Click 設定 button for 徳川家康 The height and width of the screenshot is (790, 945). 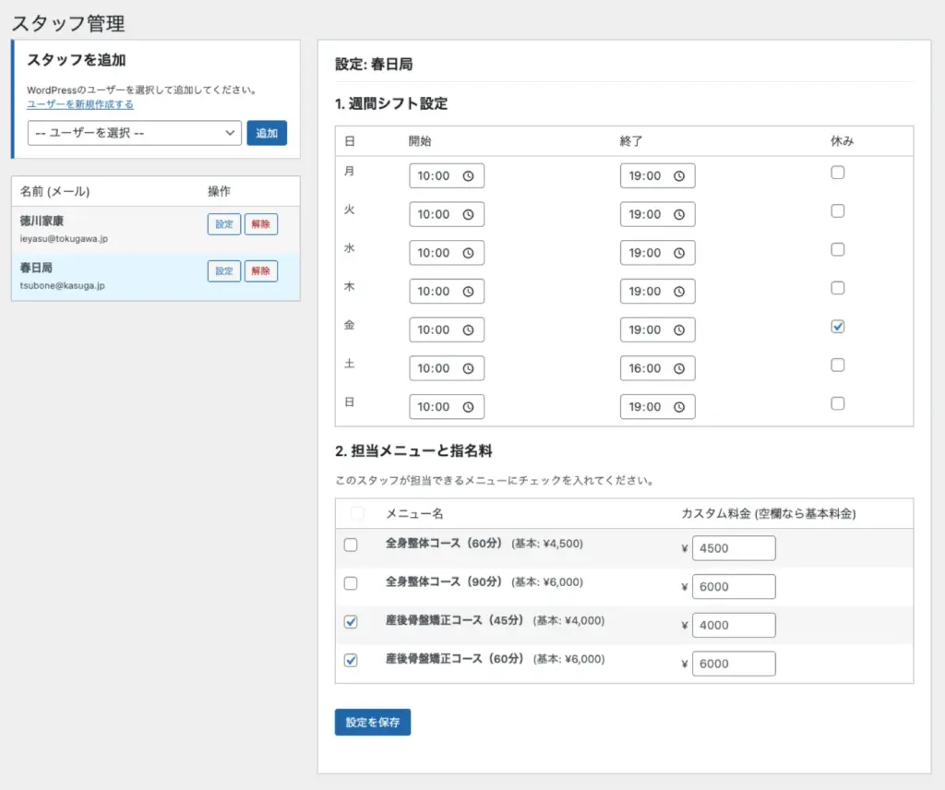pyautogui.click(x=224, y=224)
